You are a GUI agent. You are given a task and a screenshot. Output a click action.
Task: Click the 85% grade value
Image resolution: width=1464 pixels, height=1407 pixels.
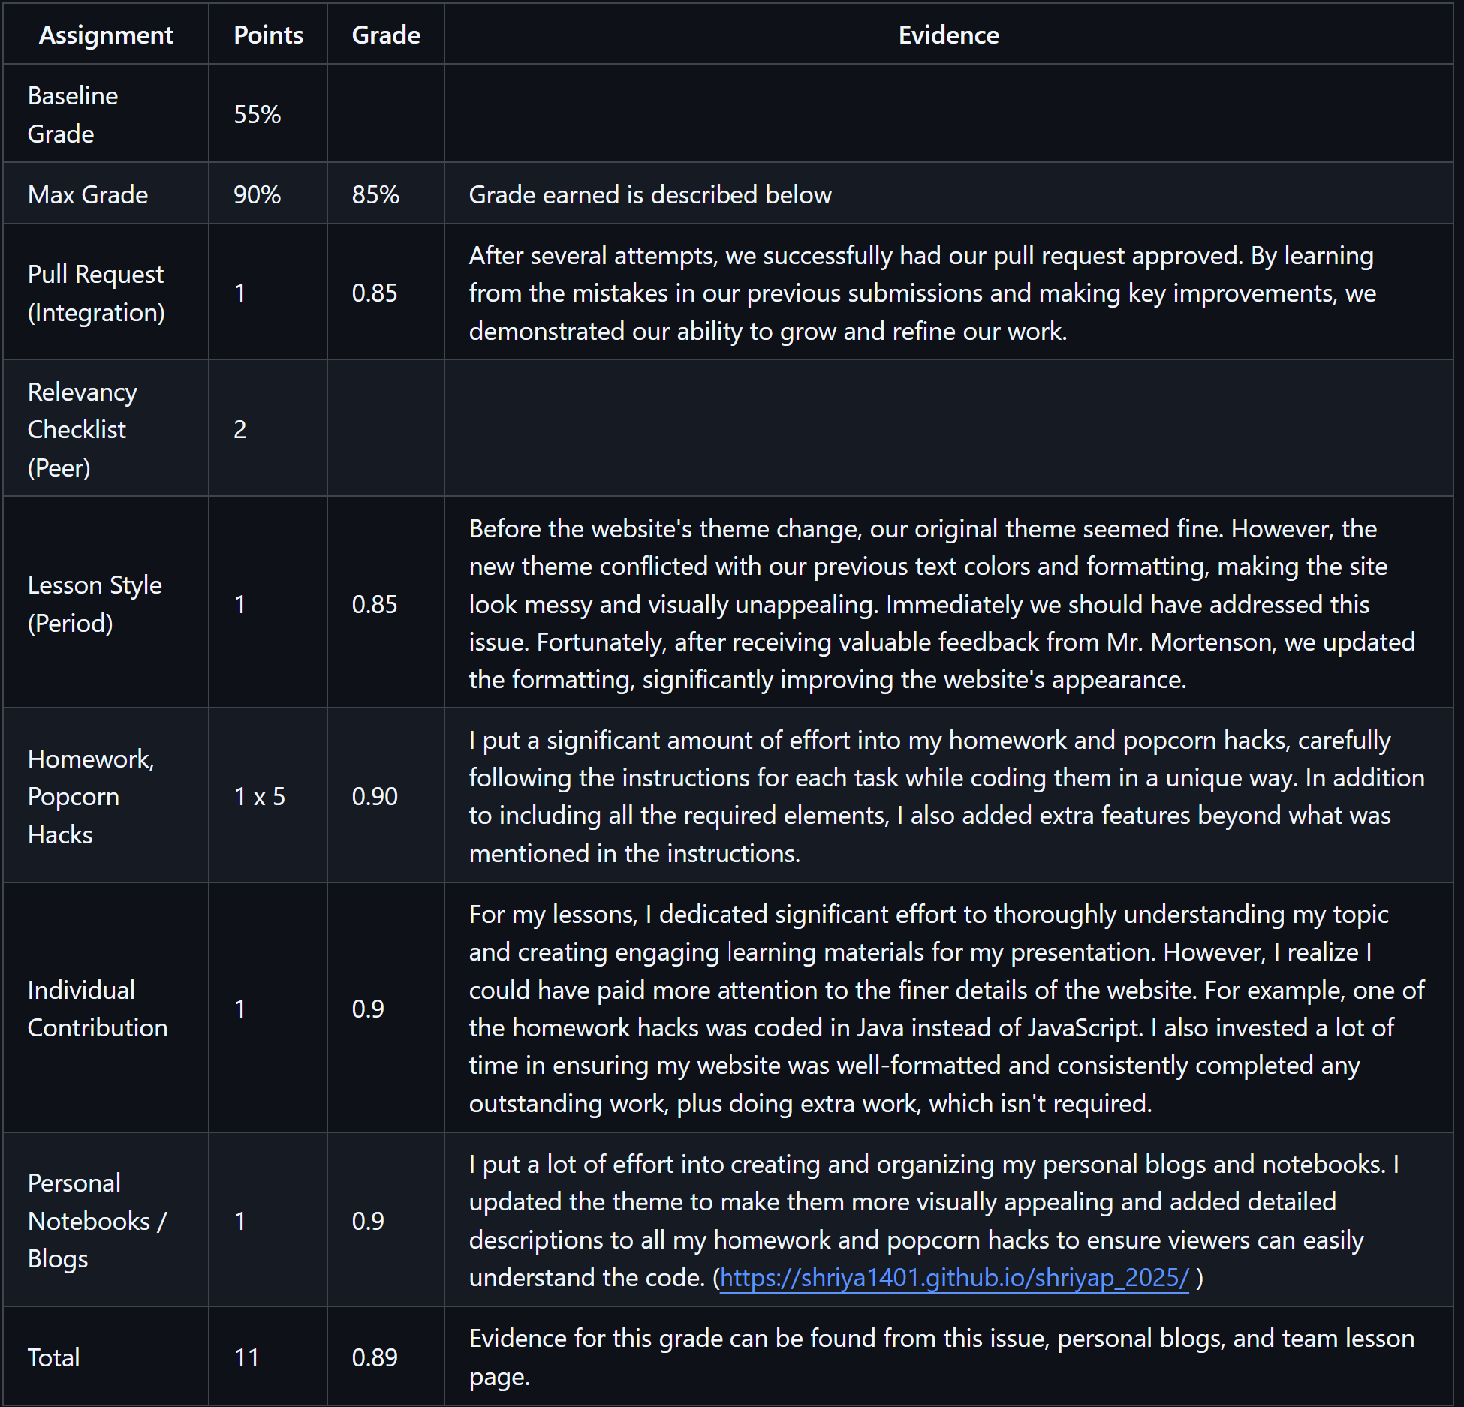pyautogui.click(x=375, y=195)
